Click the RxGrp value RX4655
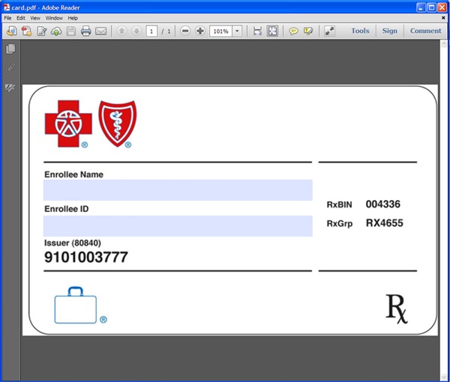This screenshot has width=450, height=382. 384,223
